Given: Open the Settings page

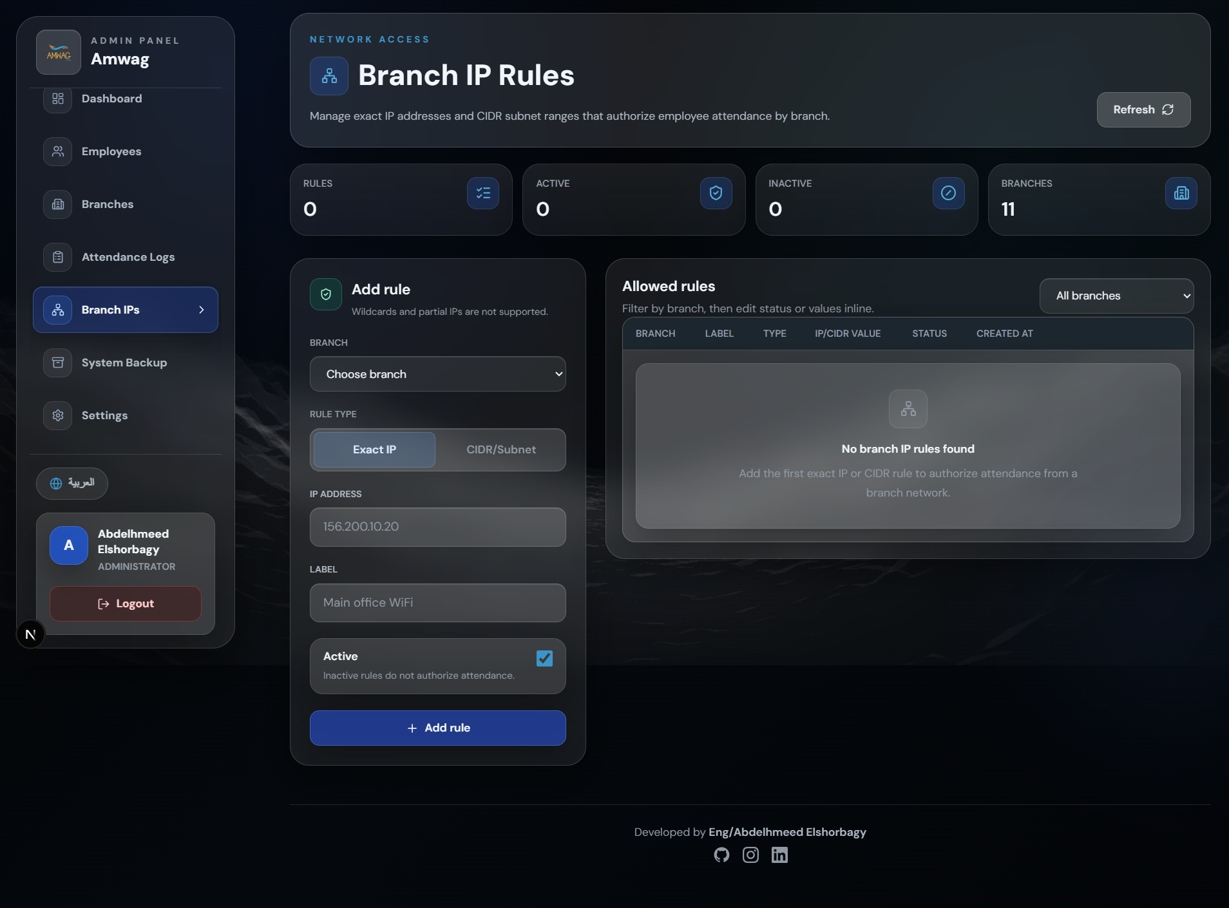Looking at the screenshot, I should 126,415.
